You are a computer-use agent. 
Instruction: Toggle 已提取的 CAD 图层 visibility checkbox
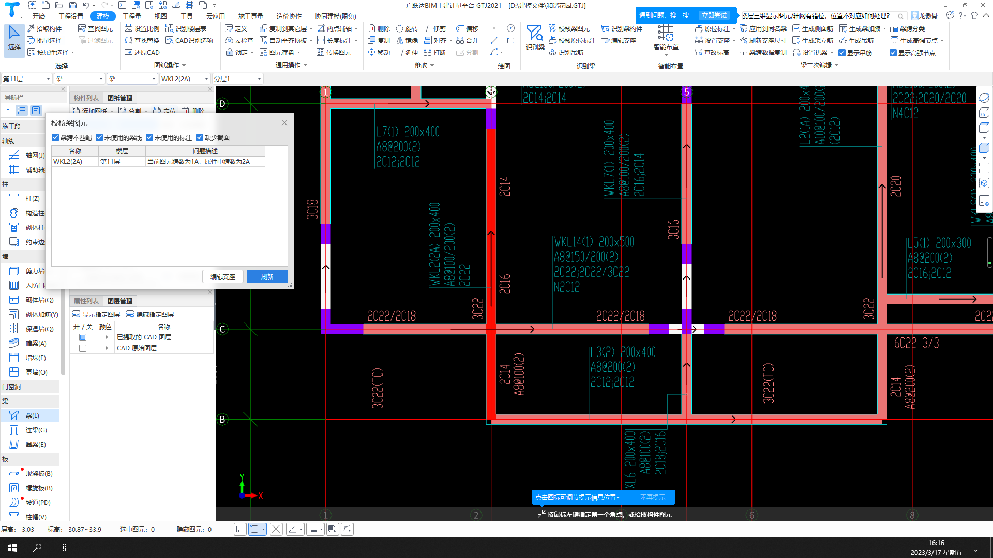pyautogui.click(x=83, y=337)
